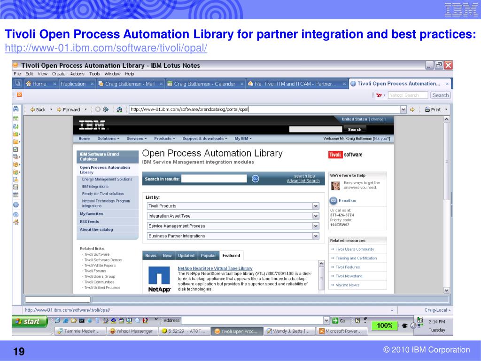Select the Popular tab in the catalog
The height and width of the screenshot is (361, 481).
tap(208, 255)
